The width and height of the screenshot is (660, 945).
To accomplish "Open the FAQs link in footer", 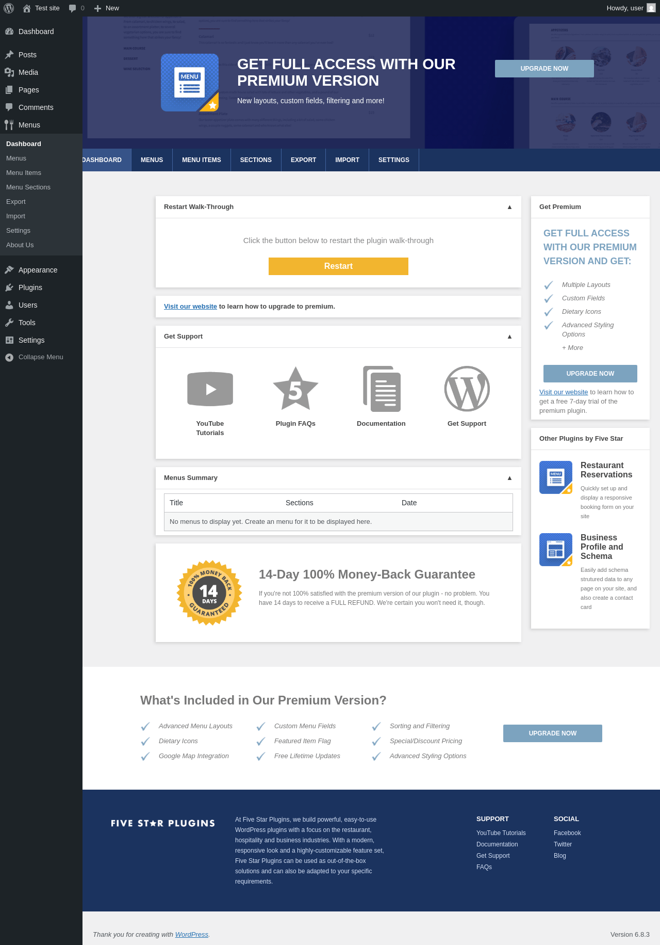I will pyautogui.click(x=484, y=867).
